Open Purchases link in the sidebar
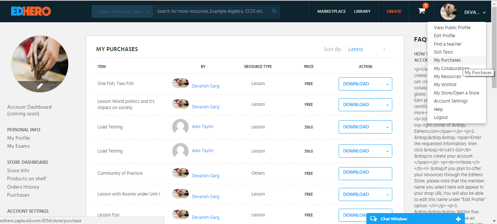The image size is (497, 224). pyautogui.click(x=18, y=195)
